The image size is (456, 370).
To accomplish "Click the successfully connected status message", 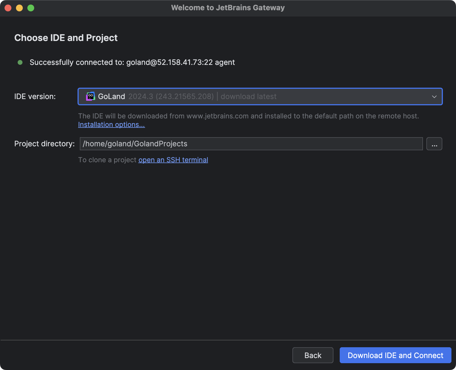I will 77,62.
